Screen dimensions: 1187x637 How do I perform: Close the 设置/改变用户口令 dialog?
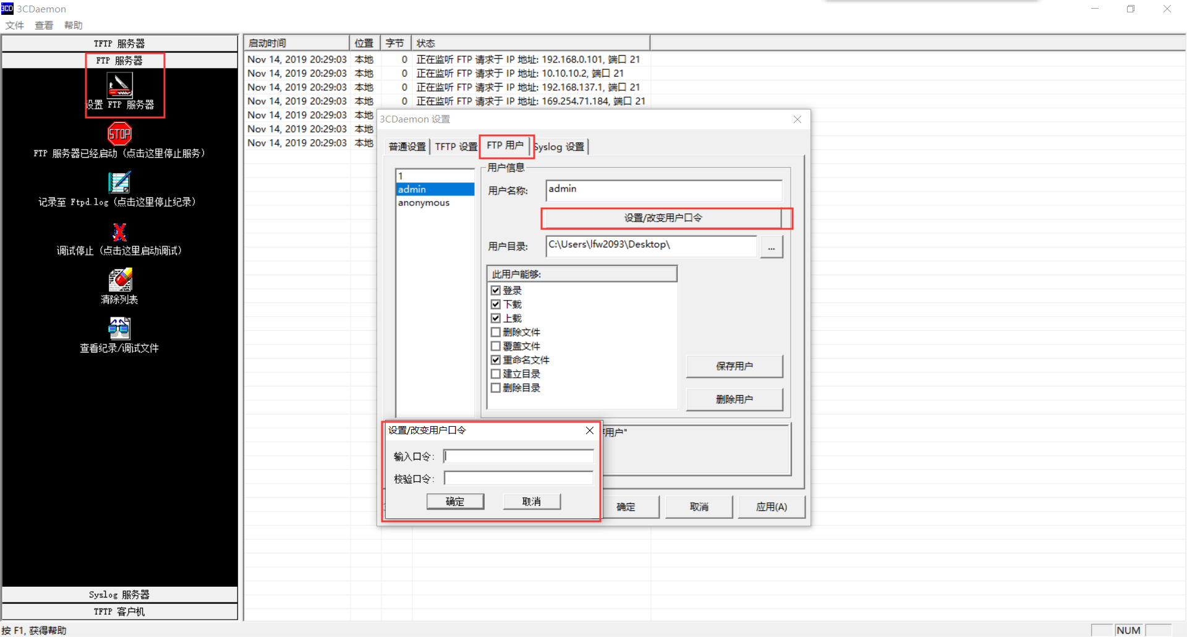coord(590,430)
